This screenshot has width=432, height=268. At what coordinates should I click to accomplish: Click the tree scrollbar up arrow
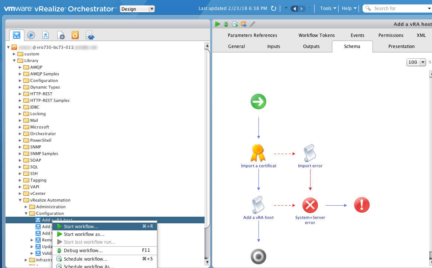207,45
